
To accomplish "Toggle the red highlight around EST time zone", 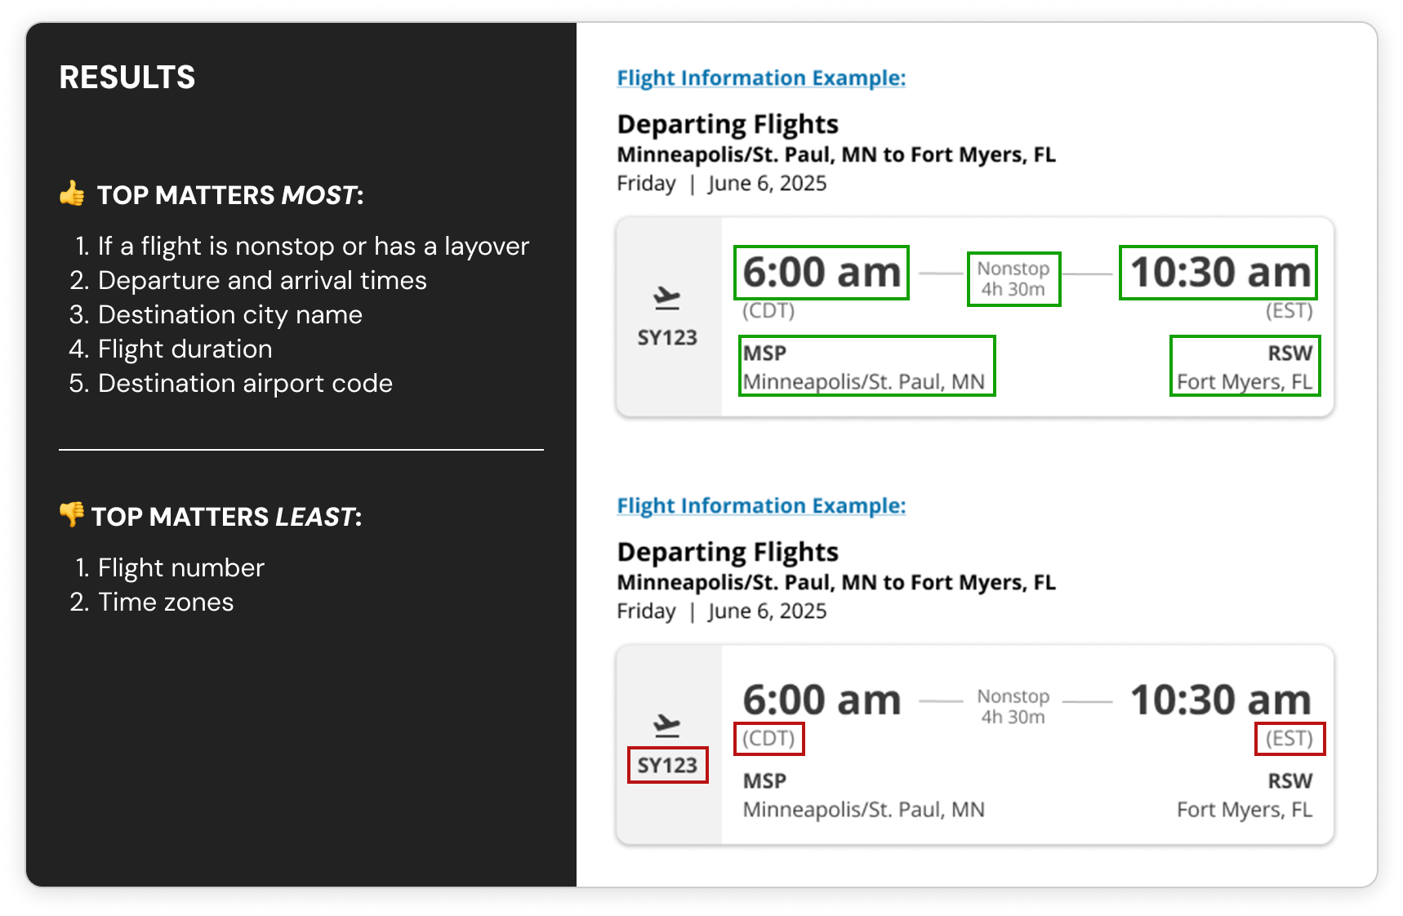I will pyautogui.click(x=1289, y=740).
